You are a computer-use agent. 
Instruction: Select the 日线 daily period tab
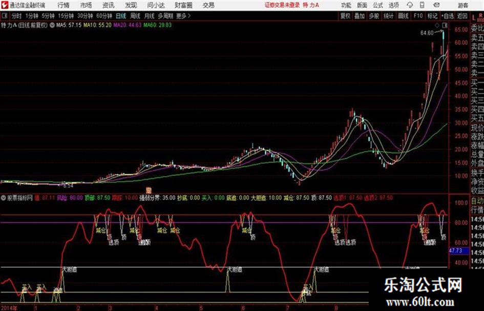pos(121,16)
